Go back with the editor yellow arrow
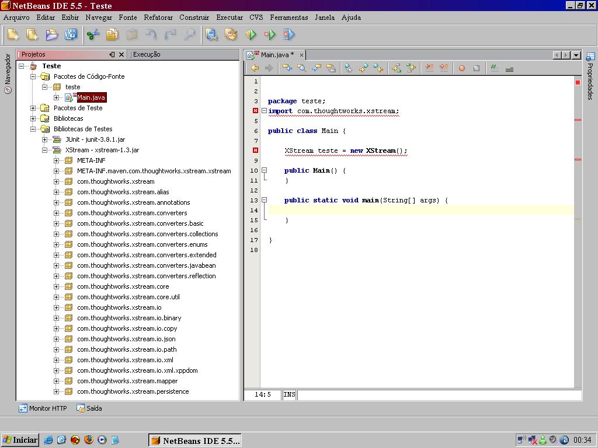 tap(255, 68)
